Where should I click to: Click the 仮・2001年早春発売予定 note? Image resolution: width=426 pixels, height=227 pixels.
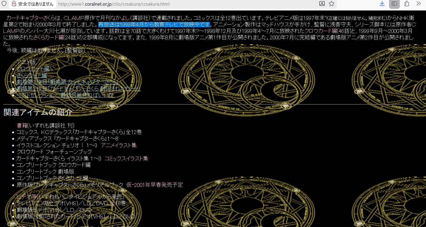(x=154, y=185)
